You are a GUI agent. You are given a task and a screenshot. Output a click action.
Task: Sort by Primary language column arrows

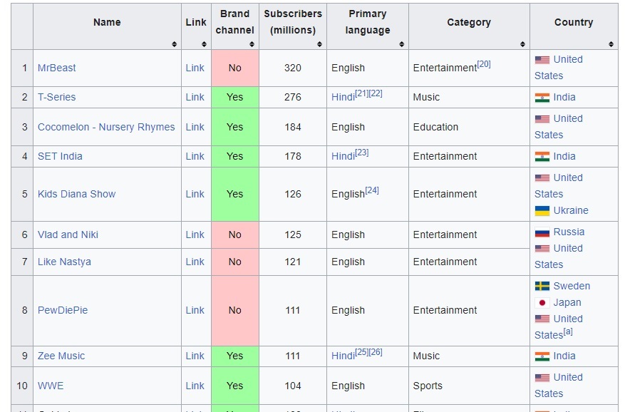pos(402,44)
